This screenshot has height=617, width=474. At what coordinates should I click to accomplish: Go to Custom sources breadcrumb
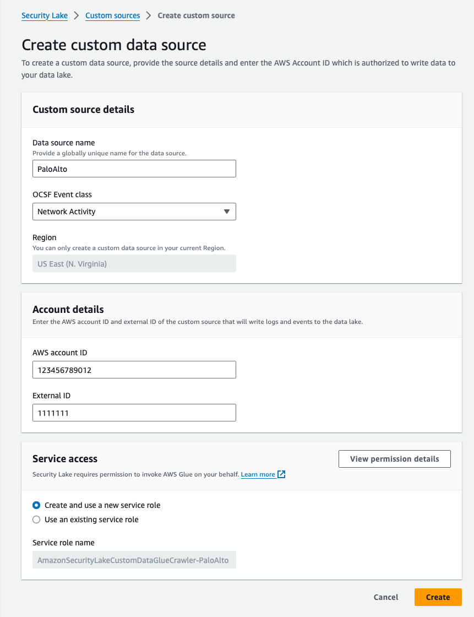[112, 16]
